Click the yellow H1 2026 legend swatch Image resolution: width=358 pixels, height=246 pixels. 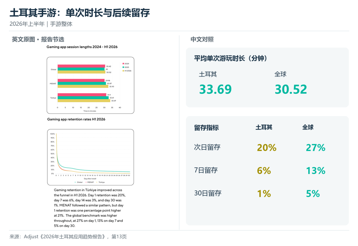(123, 71)
